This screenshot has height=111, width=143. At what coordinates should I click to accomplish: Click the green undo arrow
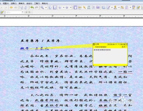[32, 7]
